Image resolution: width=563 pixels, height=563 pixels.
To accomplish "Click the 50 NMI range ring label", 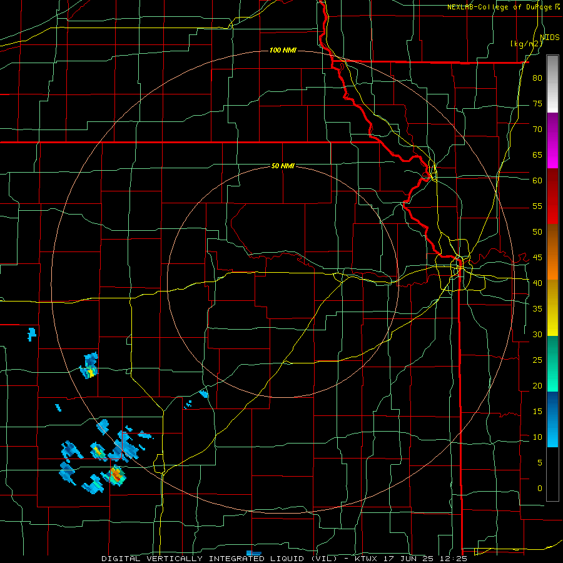I will point(283,166).
